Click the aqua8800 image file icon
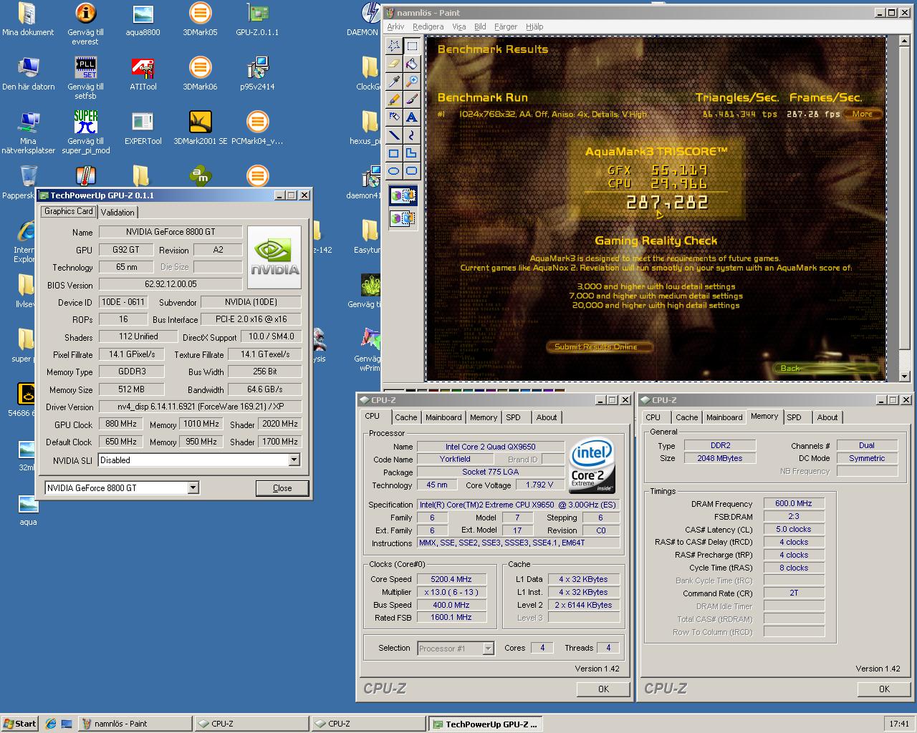The image size is (917, 733). (143, 19)
